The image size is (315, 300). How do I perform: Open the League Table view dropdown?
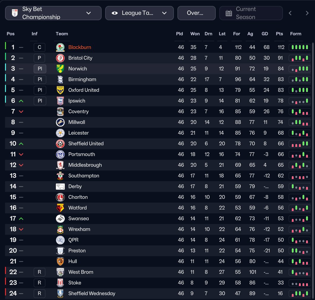[x=139, y=13]
